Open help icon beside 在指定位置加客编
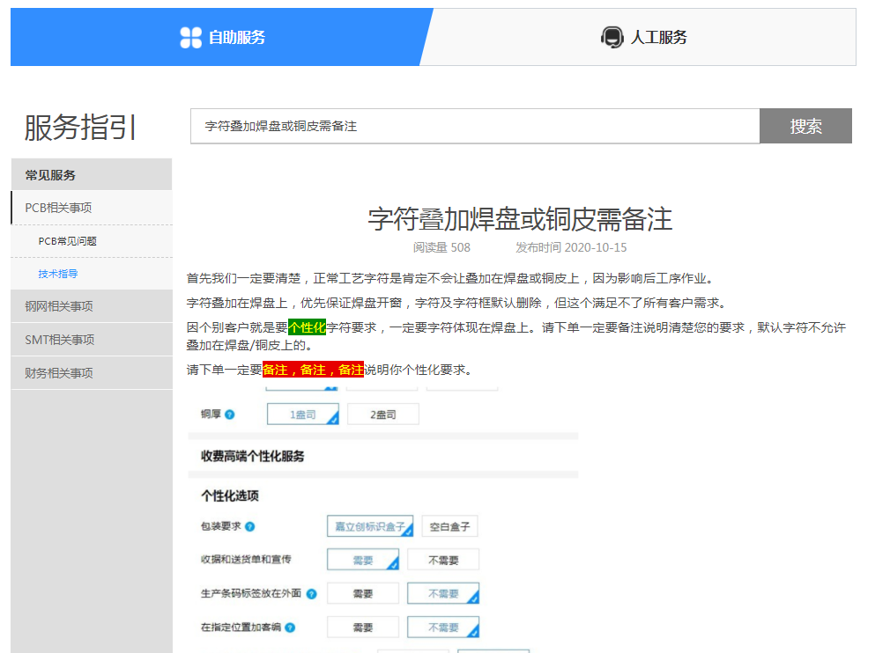Viewport: 890px width, 653px height. (x=290, y=627)
